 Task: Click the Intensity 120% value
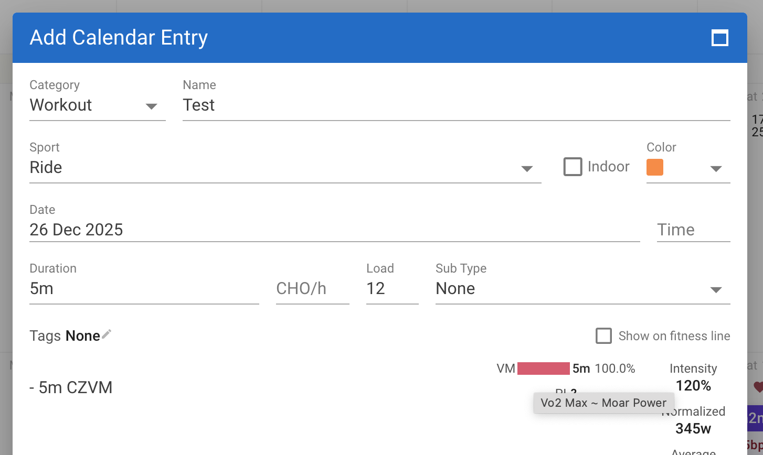coord(693,386)
